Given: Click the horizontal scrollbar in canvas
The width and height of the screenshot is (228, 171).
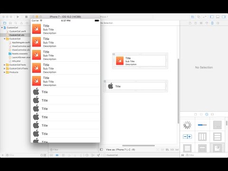Looking at the screenshot, I should click(138, 145).
